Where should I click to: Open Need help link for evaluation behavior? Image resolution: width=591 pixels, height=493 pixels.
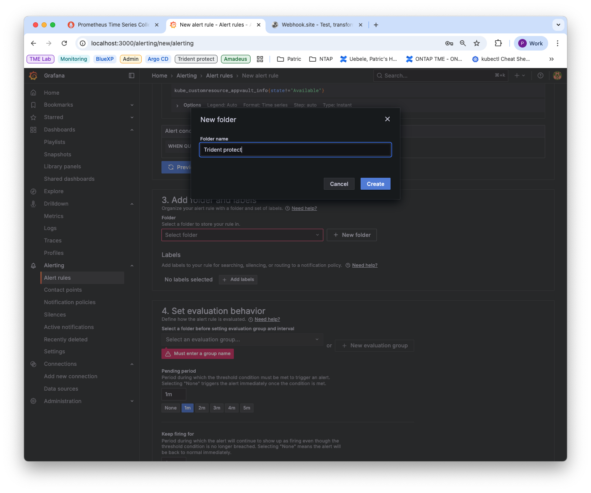[x=267, y=319]
